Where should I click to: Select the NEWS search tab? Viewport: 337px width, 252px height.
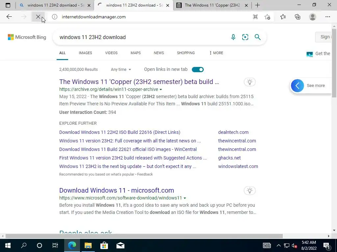point(159,53)
